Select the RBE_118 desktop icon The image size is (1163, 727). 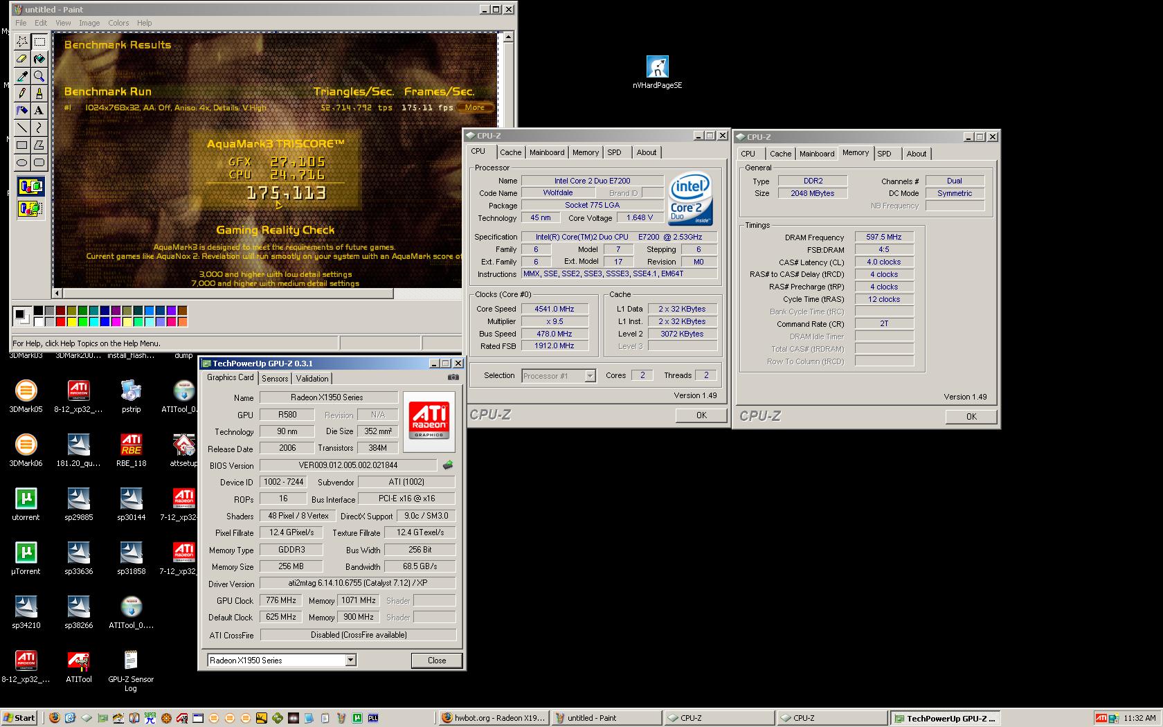(131, 450)
